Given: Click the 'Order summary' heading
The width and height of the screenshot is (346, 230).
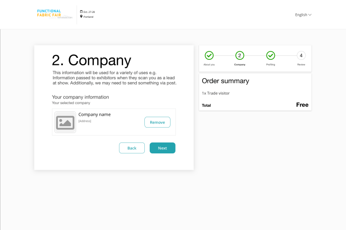Looking at the screenshot, I should pos(225,81).
